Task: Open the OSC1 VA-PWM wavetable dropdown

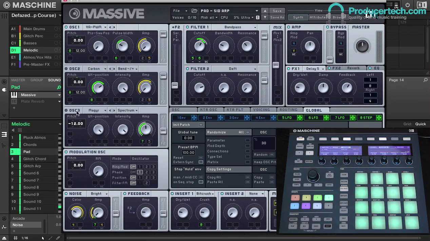Action: pos(96,27)
